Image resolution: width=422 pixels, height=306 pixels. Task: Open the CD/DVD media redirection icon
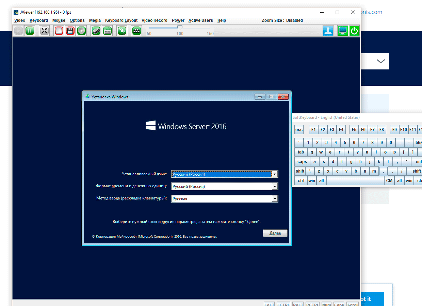click(81, 31)
